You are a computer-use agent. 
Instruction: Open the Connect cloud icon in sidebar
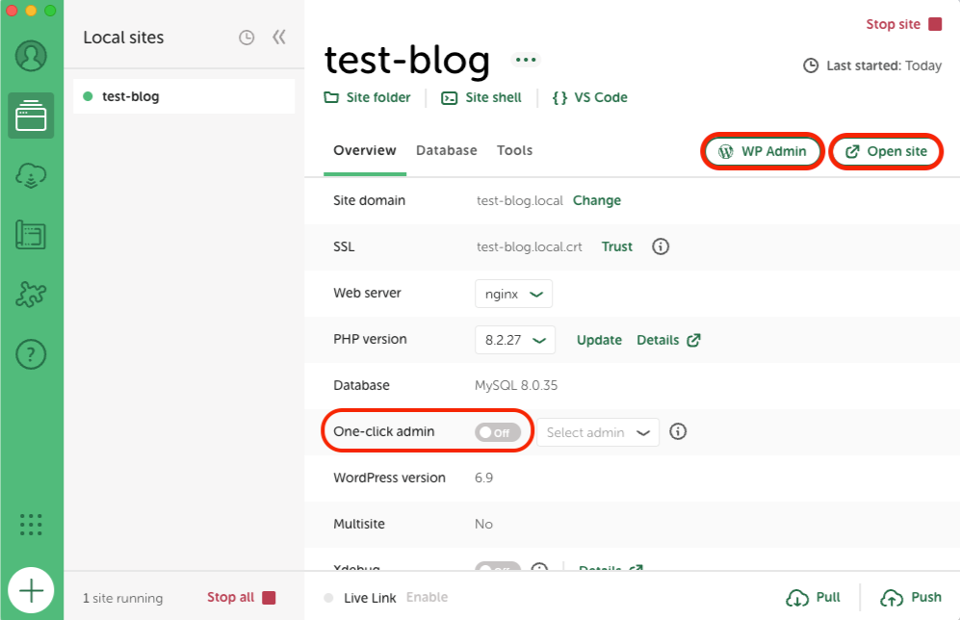click(x=31, y=175)
